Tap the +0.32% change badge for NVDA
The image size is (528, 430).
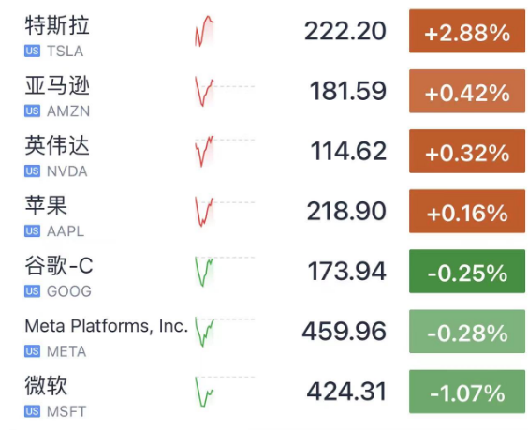point(467,151)
